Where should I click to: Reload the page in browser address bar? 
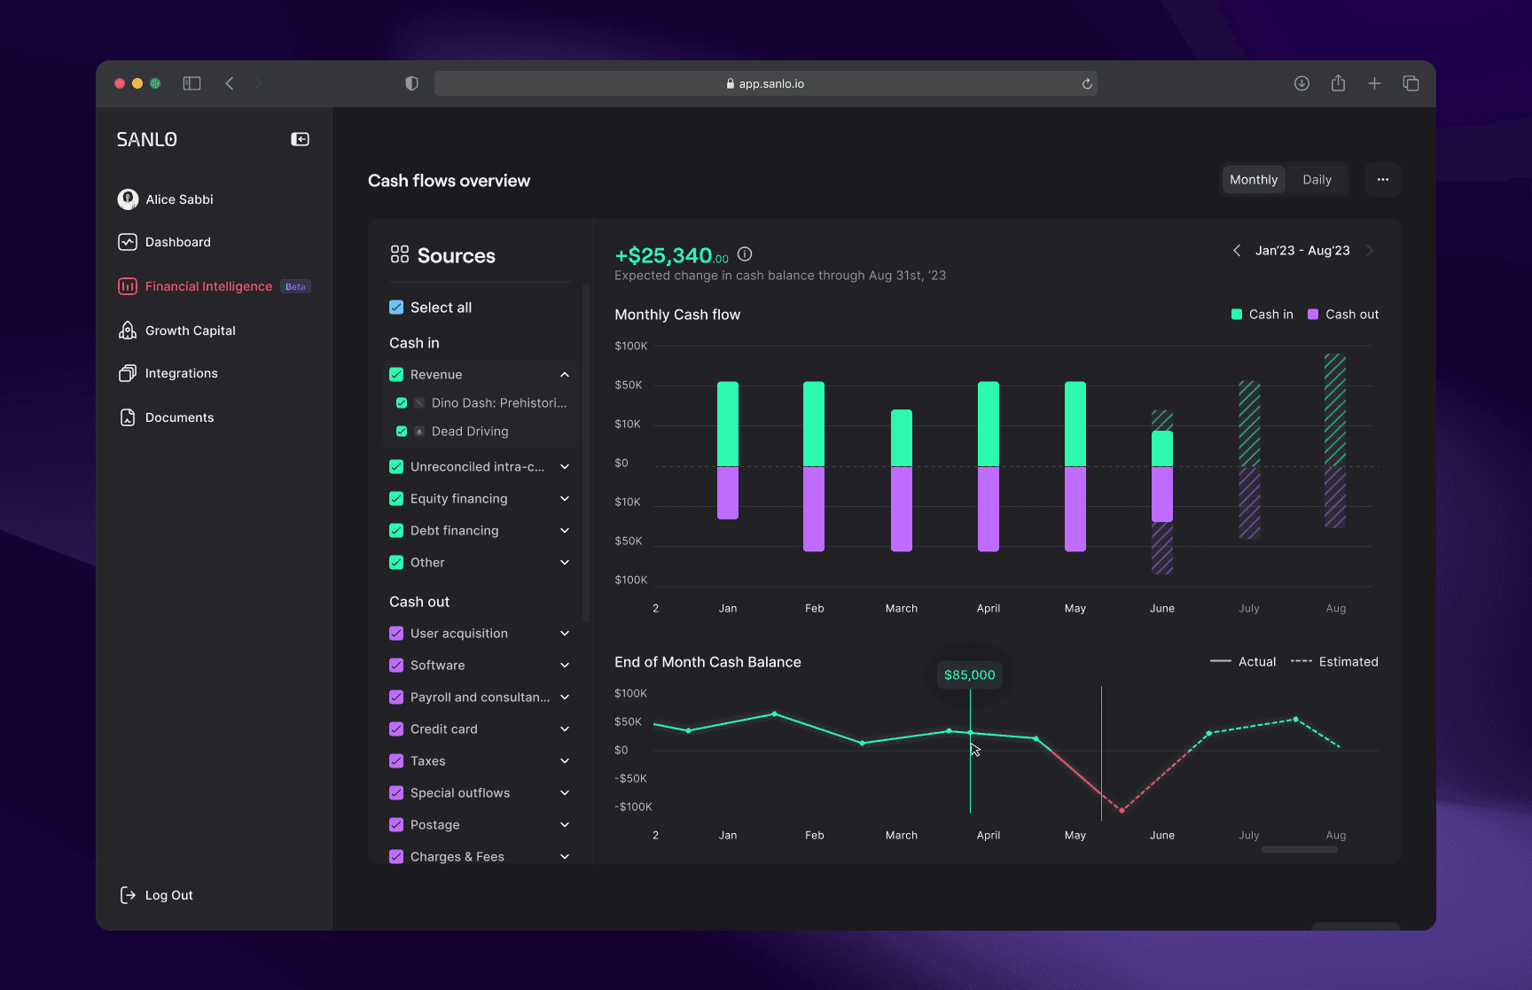point(1087,84)
